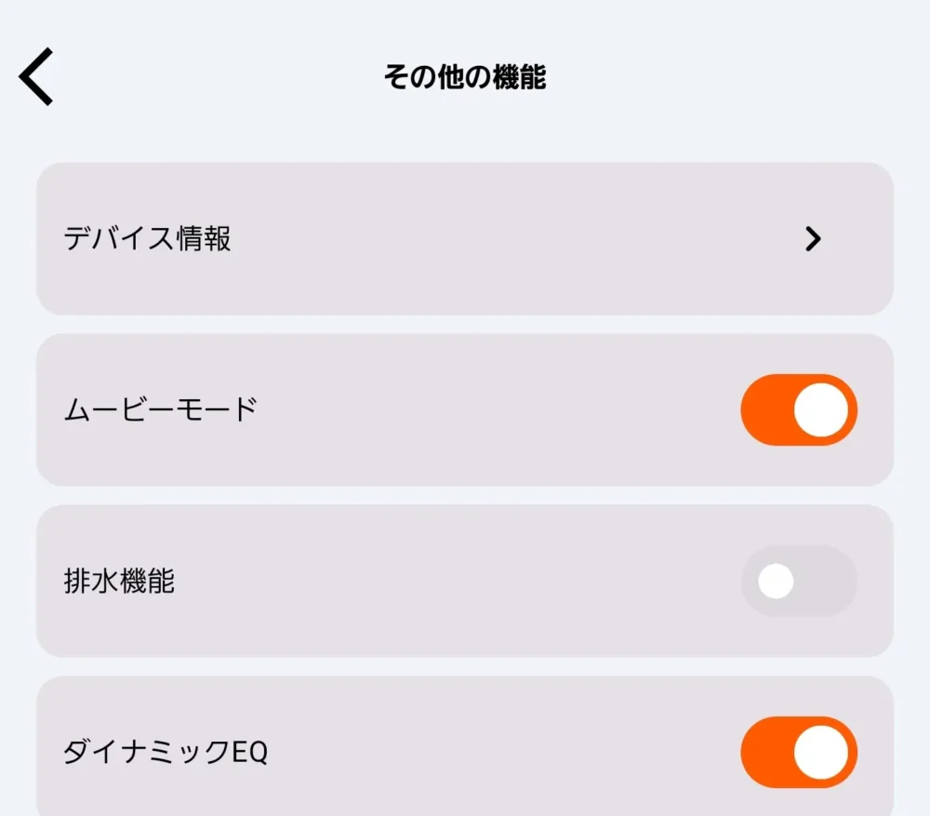Tap the 排水機能 settings row background

click(x=465, y=582)
